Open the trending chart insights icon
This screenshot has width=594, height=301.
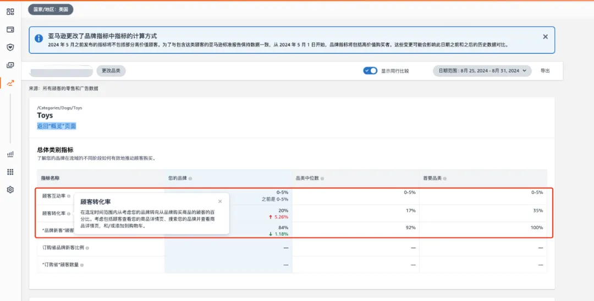10,83
